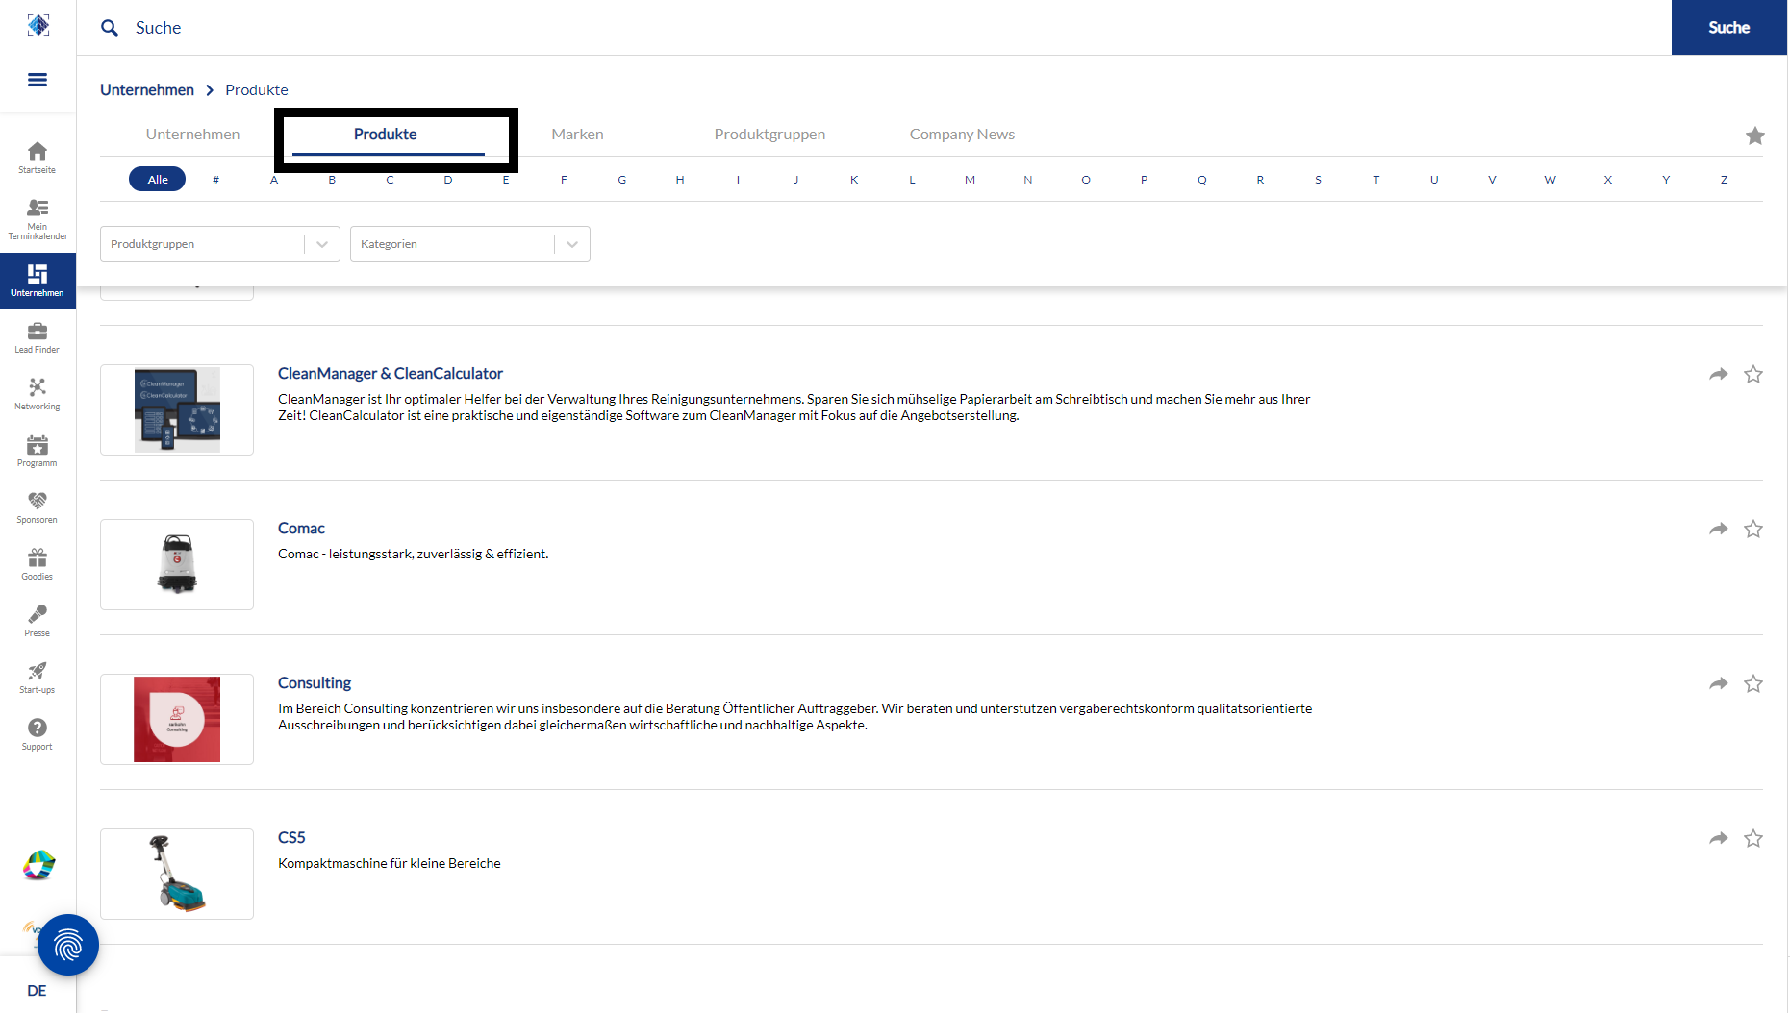Open the Consulting title link
The image size is (1790, 1013).
[315, 683]
